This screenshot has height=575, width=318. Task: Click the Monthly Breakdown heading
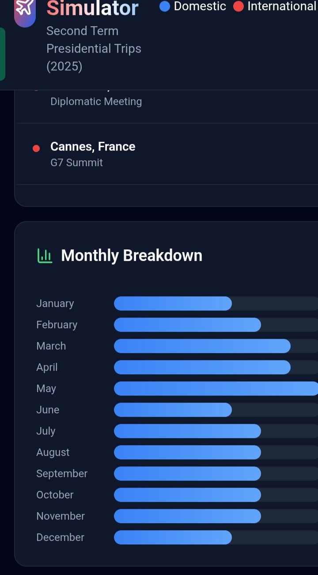click(132, 256)
